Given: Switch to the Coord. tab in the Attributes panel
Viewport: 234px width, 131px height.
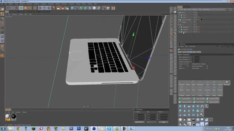Looking at the screenshot, I should pos(185,52).
